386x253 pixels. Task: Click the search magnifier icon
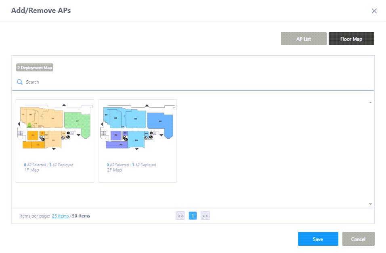tap(19, 82)
